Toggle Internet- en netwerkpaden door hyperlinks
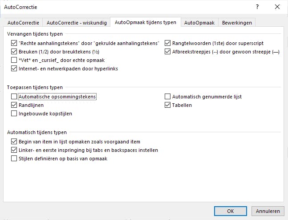Viewport: 288px width, 220px height. click(14, 69)
